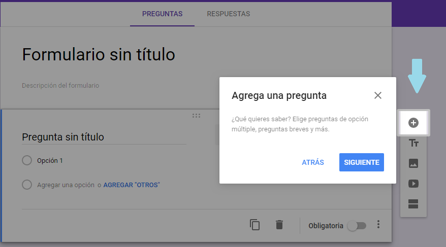Viewport: 446px width, 247px height.
Task: Click the Obligatoria label
Action: (x=326, y=226)
